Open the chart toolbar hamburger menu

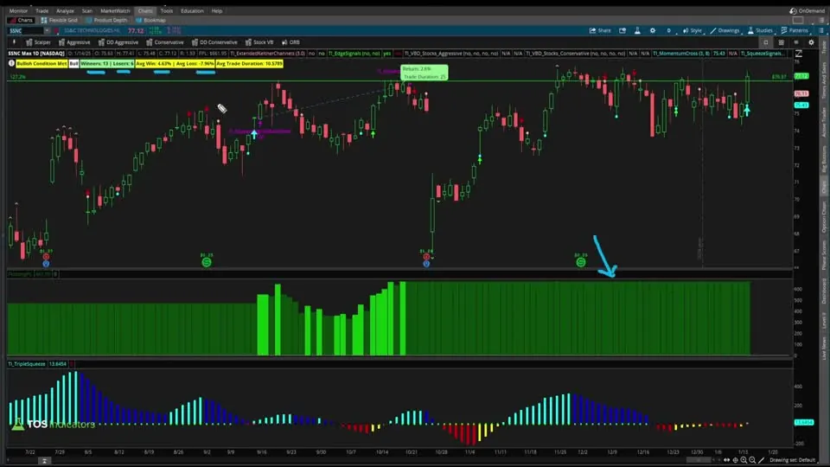pyautogui.click(x=821, y=31)
